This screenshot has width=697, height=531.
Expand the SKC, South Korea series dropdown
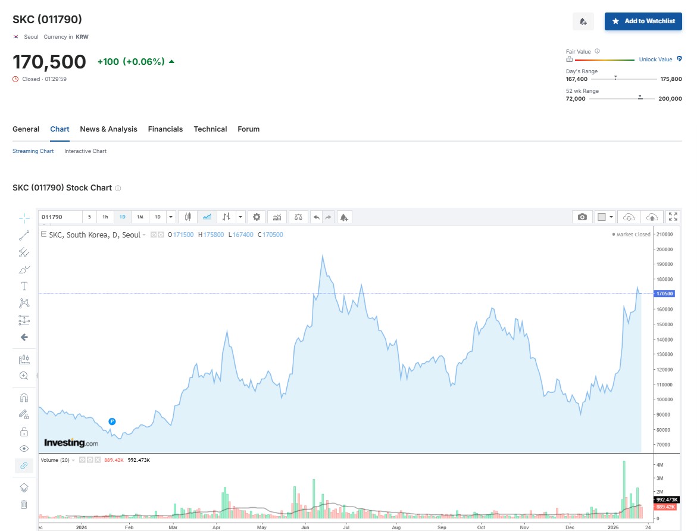pyautogui.click(x=144, y=235)
